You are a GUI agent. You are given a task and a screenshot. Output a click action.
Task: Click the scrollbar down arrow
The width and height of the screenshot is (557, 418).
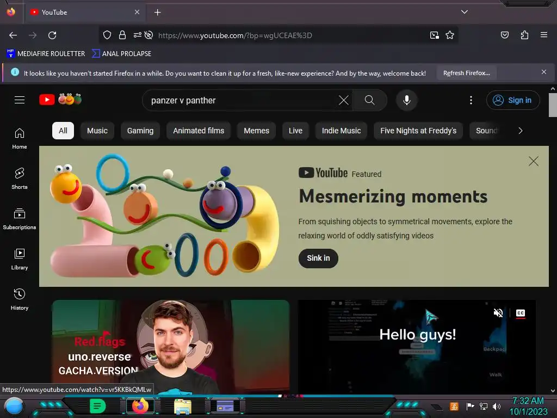tap(553, 390)
